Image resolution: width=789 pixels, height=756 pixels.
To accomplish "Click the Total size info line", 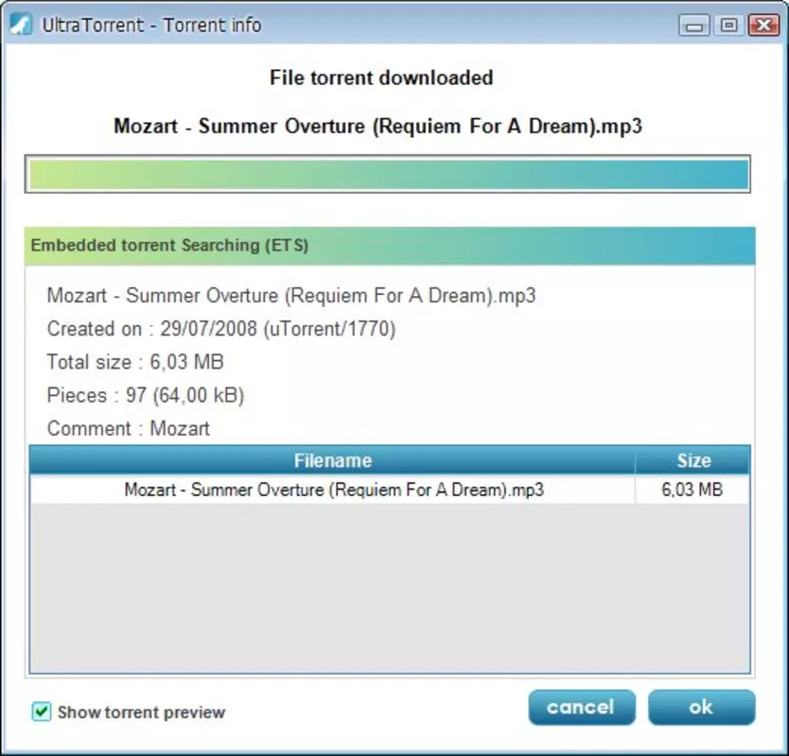I will click(135, 362).
